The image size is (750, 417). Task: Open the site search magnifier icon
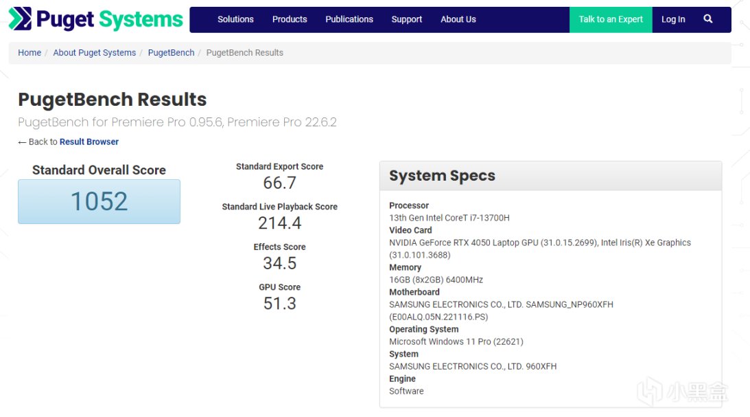tap(708, 19)
